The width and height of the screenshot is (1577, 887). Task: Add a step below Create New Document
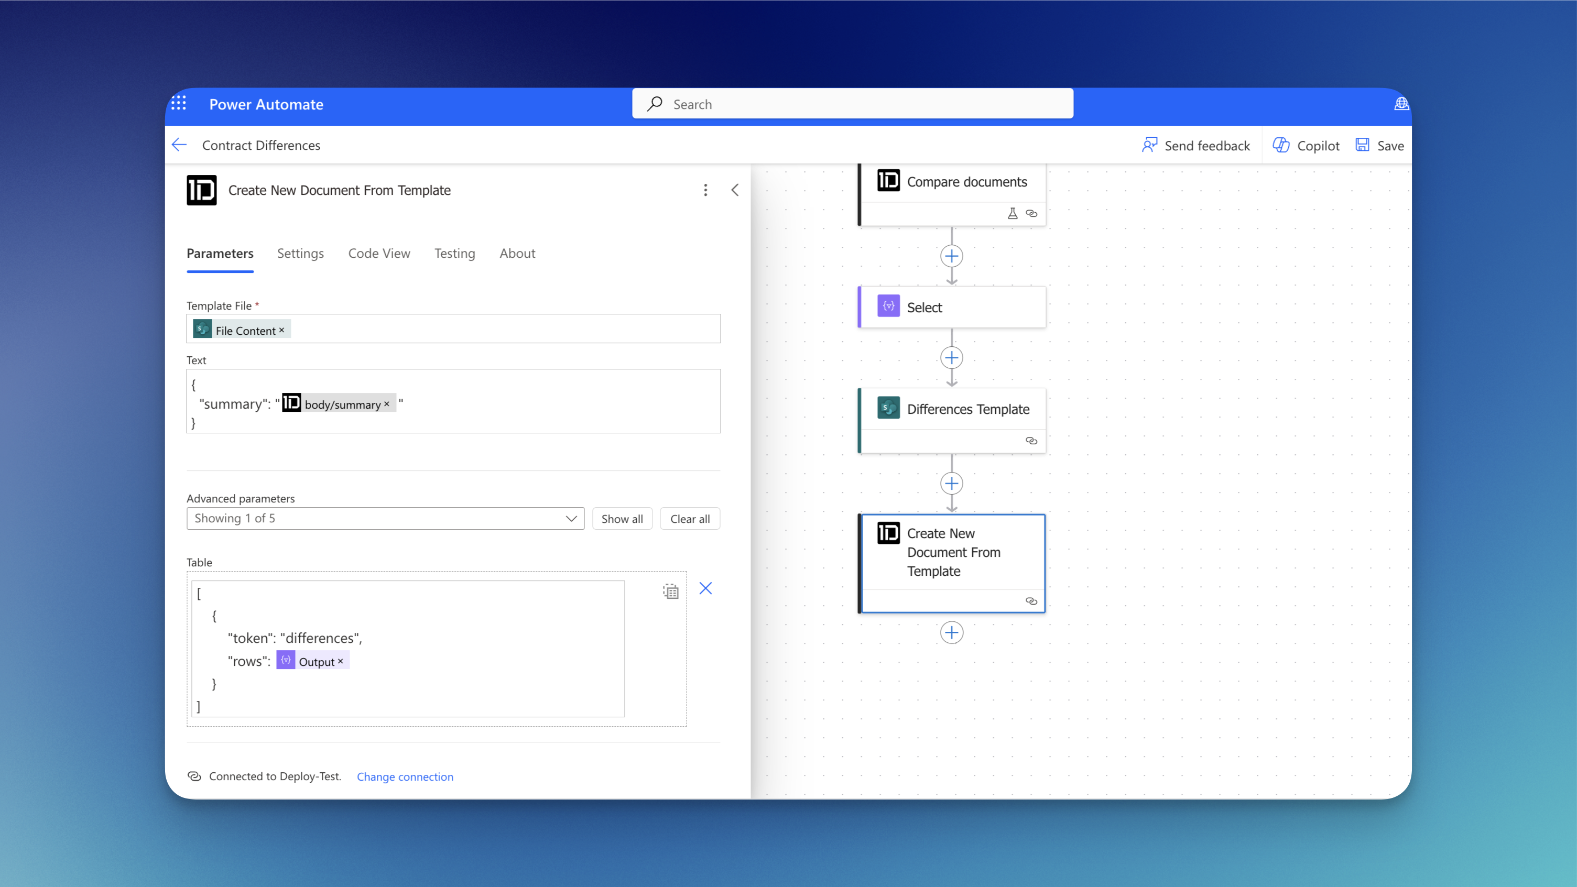(951, 632)
